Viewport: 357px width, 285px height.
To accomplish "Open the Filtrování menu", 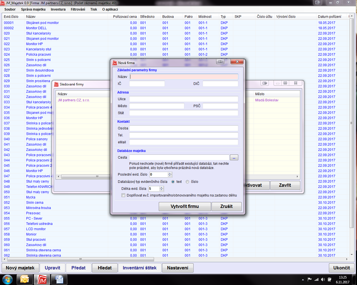I will click(x=78, y=9).
